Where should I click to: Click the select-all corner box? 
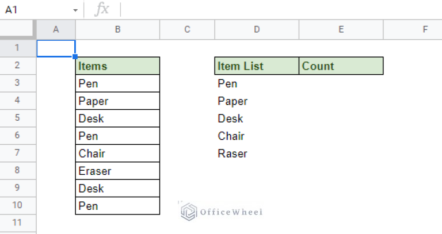pyautogui.click(x=17, y=29)
